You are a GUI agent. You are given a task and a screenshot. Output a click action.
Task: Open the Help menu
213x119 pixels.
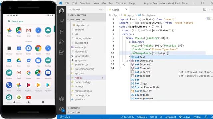click(x=132, y=3)
